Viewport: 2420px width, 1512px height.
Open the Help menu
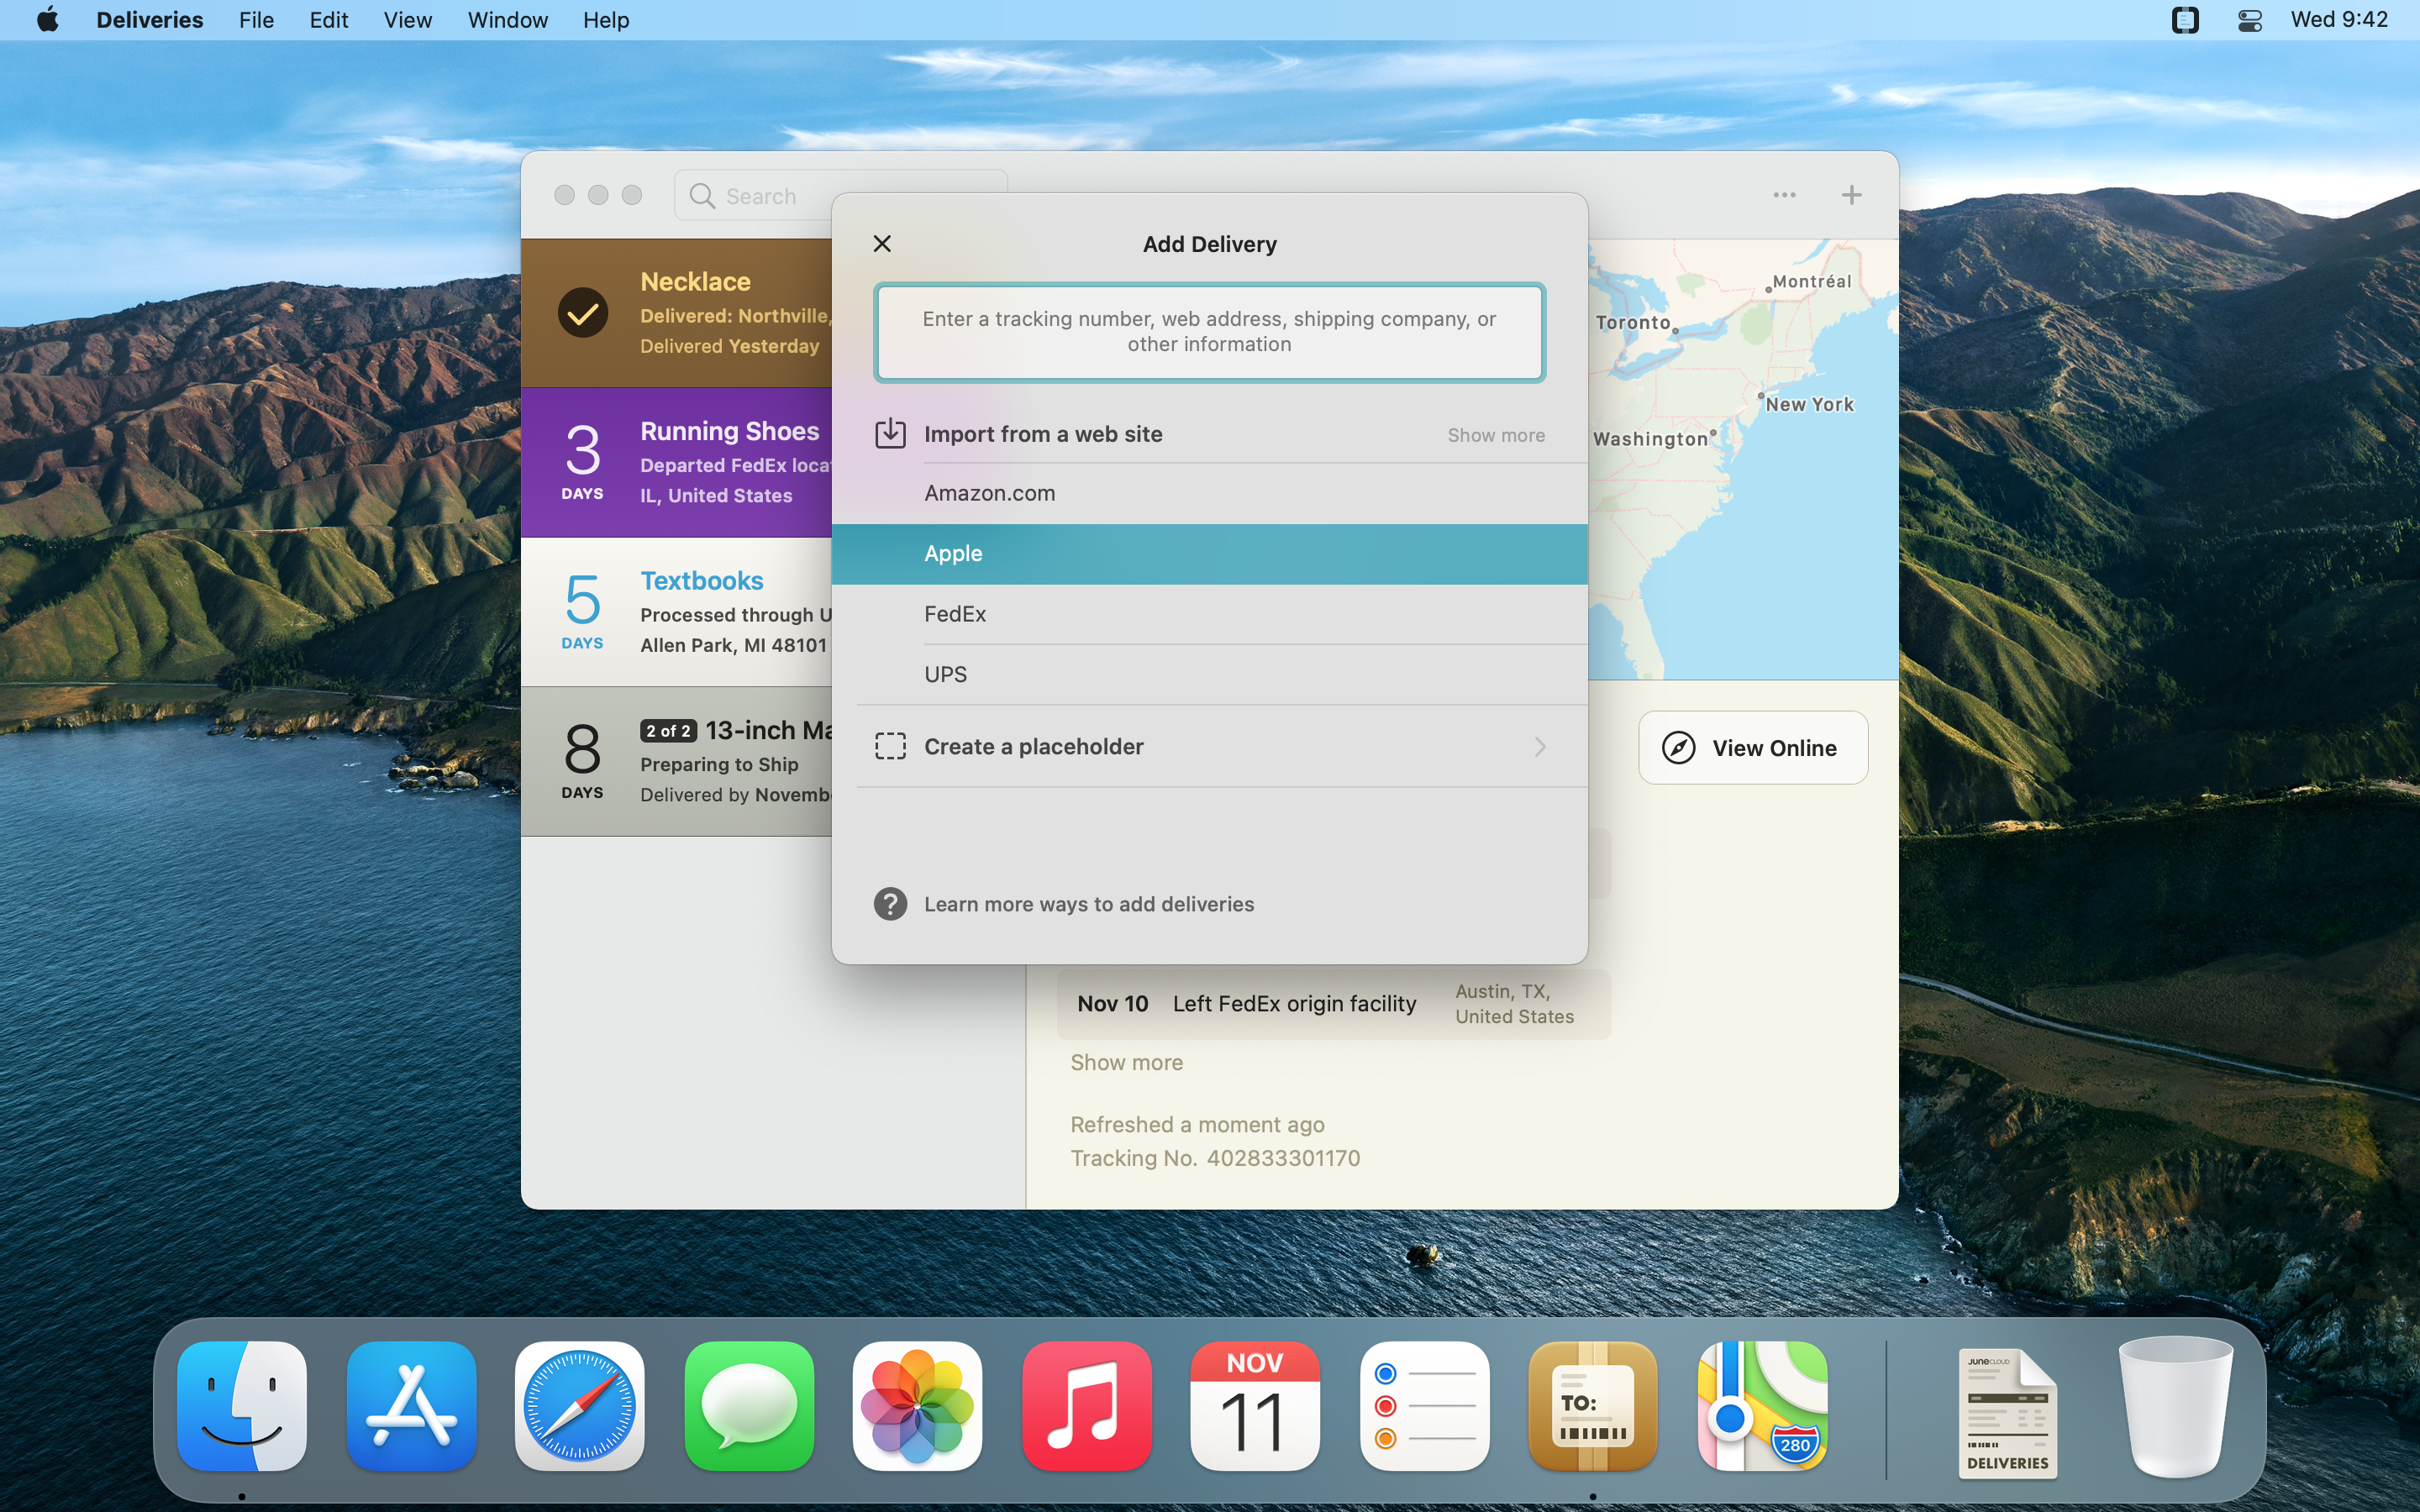click(606, 20)
